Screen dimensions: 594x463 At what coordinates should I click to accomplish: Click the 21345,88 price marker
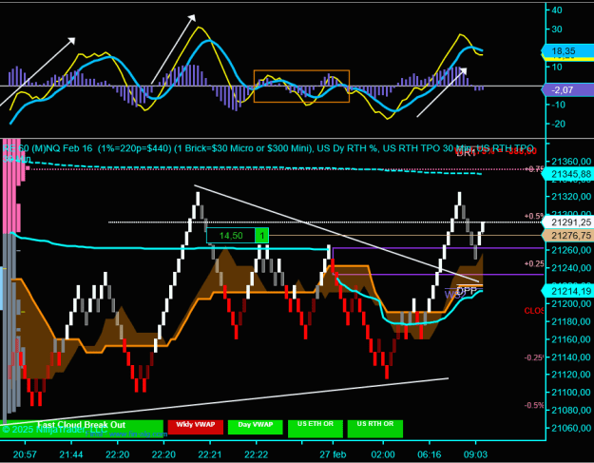click(567, 174)
